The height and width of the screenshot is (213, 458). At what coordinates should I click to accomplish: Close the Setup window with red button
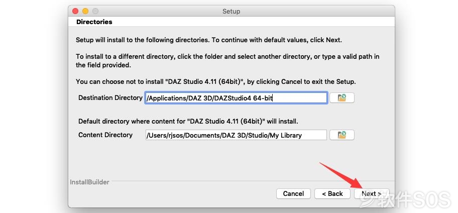click(75, 11)
